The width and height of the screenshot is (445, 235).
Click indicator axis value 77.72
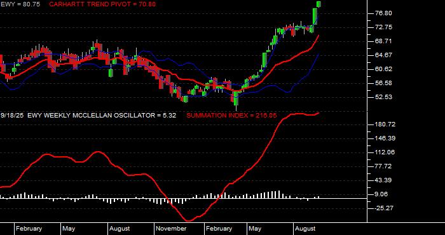[x=384, y=166]
